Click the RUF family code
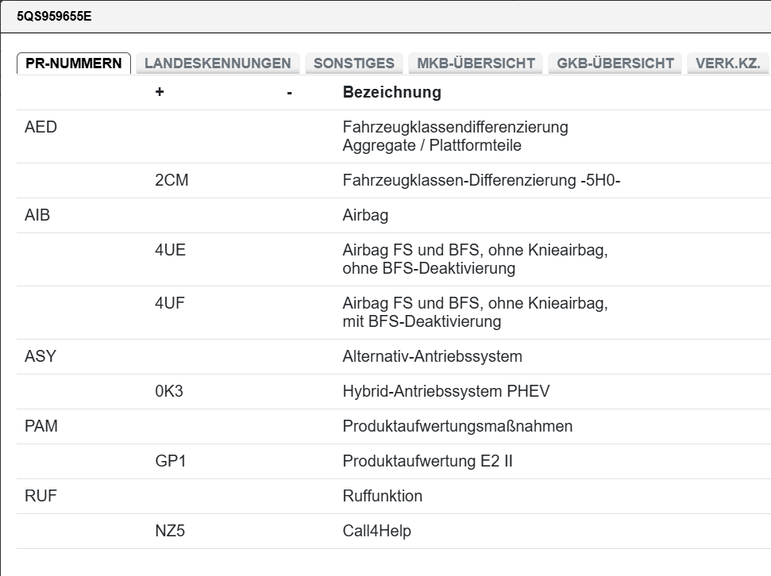The image size is (771, 576). click(x=40, y=496)
